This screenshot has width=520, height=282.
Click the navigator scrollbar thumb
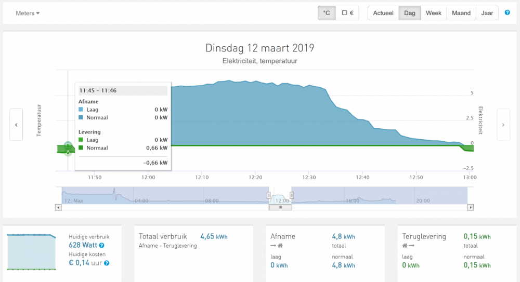tap(280, 207)
